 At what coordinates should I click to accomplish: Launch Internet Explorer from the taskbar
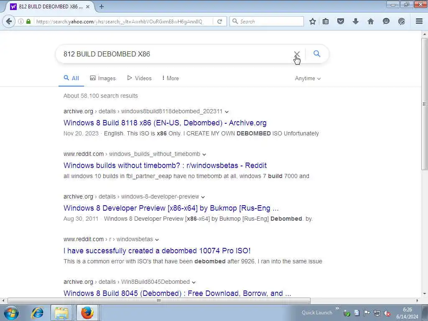point(37,313)
